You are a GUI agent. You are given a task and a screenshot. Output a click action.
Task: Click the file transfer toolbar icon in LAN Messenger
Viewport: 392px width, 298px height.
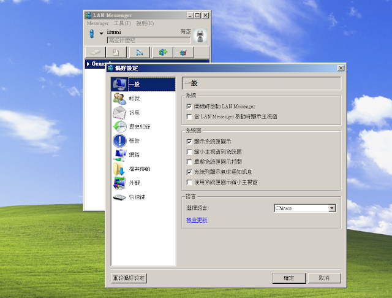pyautogui.click(x=116, y=52)
